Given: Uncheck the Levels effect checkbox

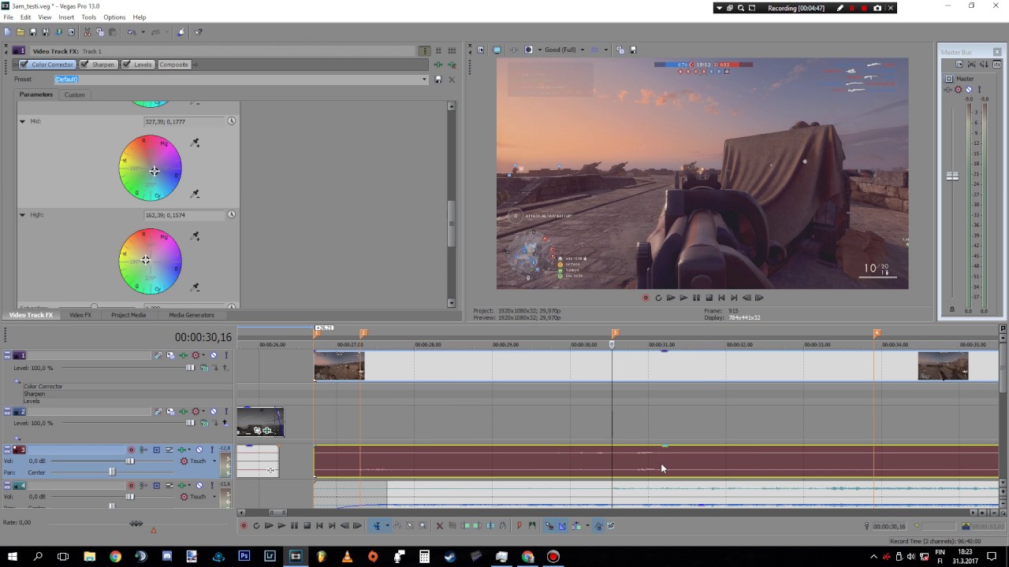Looking at the screenshot, I should coord(126,65).
